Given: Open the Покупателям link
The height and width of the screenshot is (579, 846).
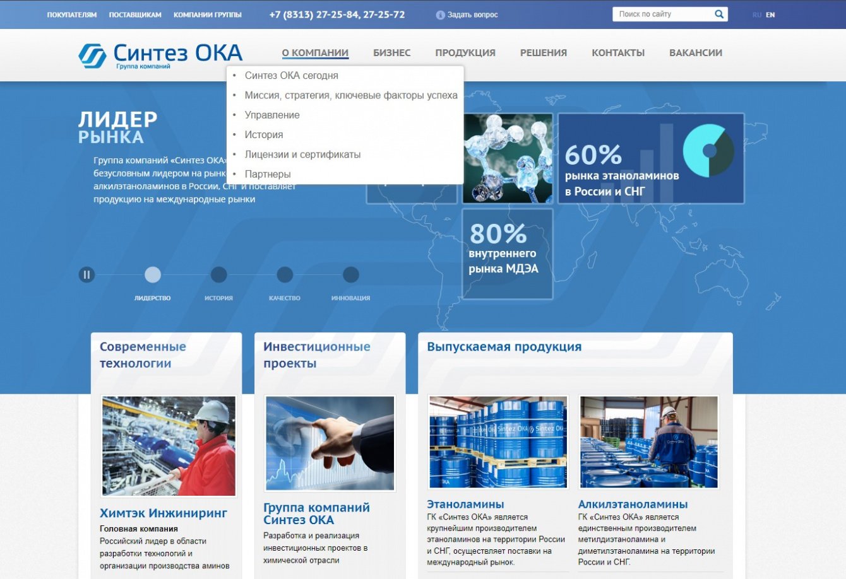Looking at the screenshot, I should [x=72, y=15].
